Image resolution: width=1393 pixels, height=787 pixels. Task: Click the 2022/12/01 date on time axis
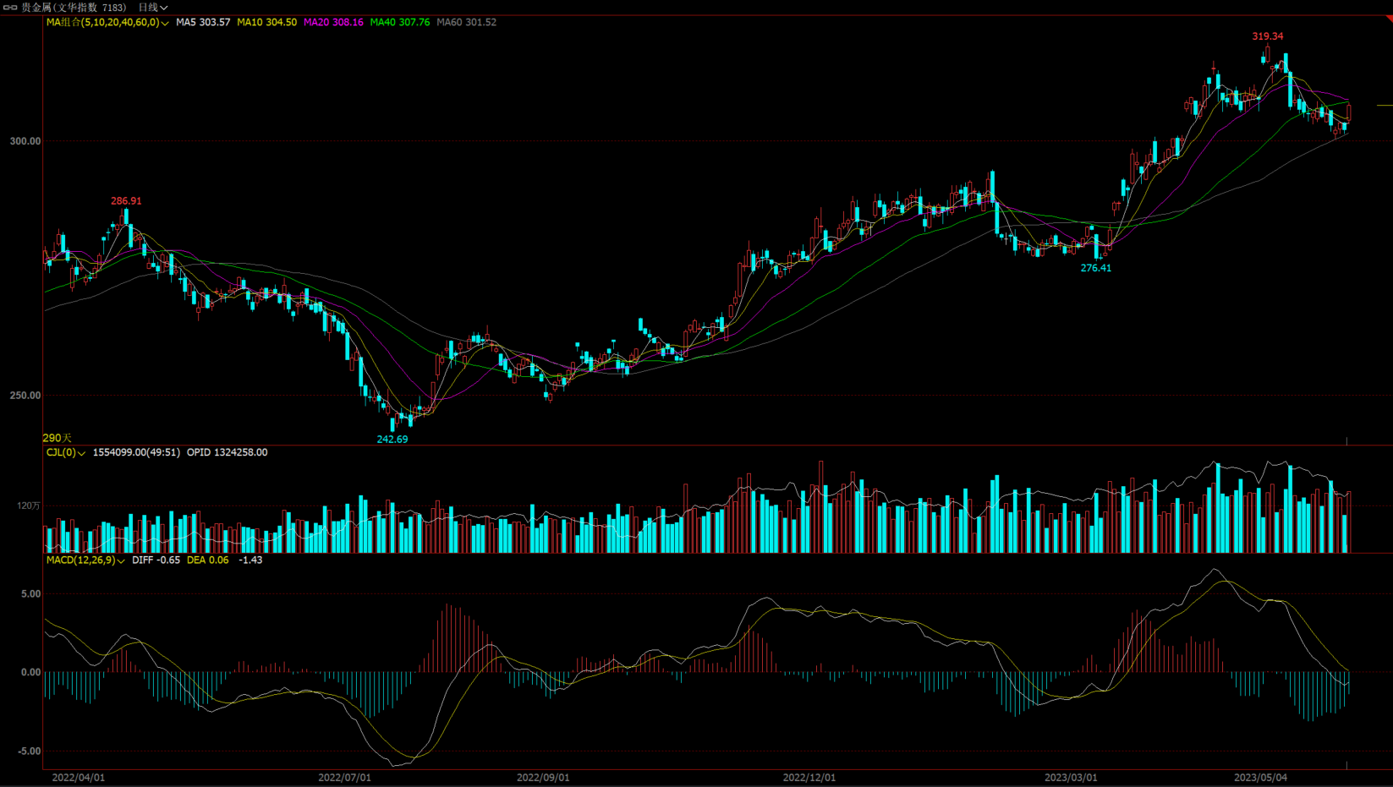click(809, 777)
